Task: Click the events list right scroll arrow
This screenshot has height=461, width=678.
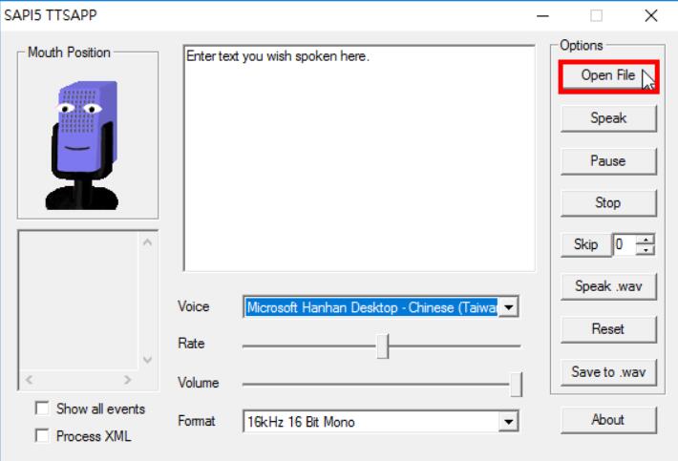Action: (127, 380)
